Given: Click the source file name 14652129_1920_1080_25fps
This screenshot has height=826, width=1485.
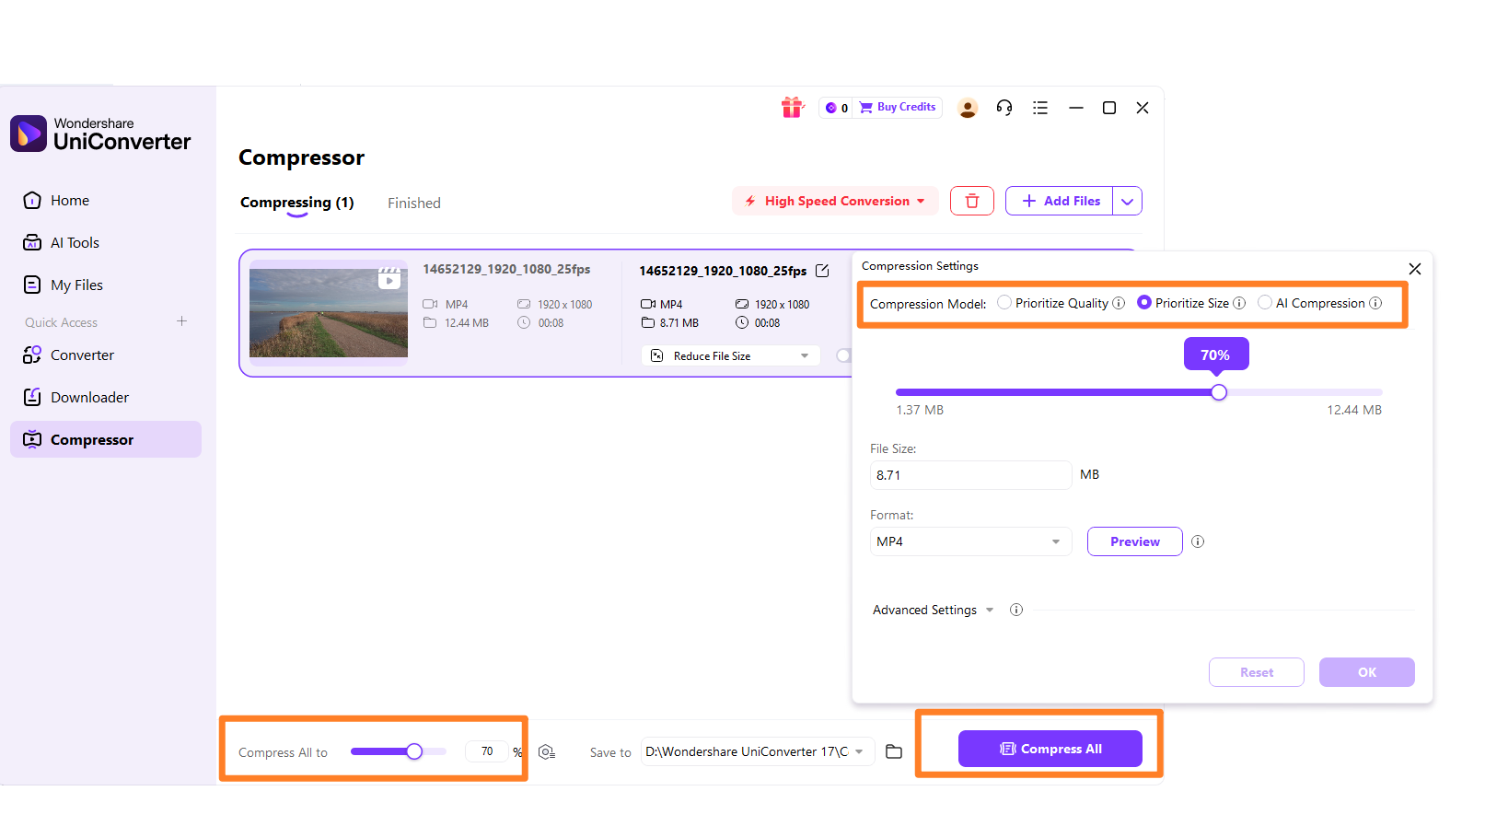Looking at the screenshot, I should coord(506,269).
